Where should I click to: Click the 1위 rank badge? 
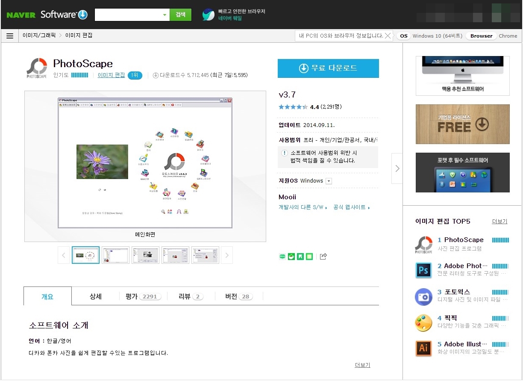135,75
